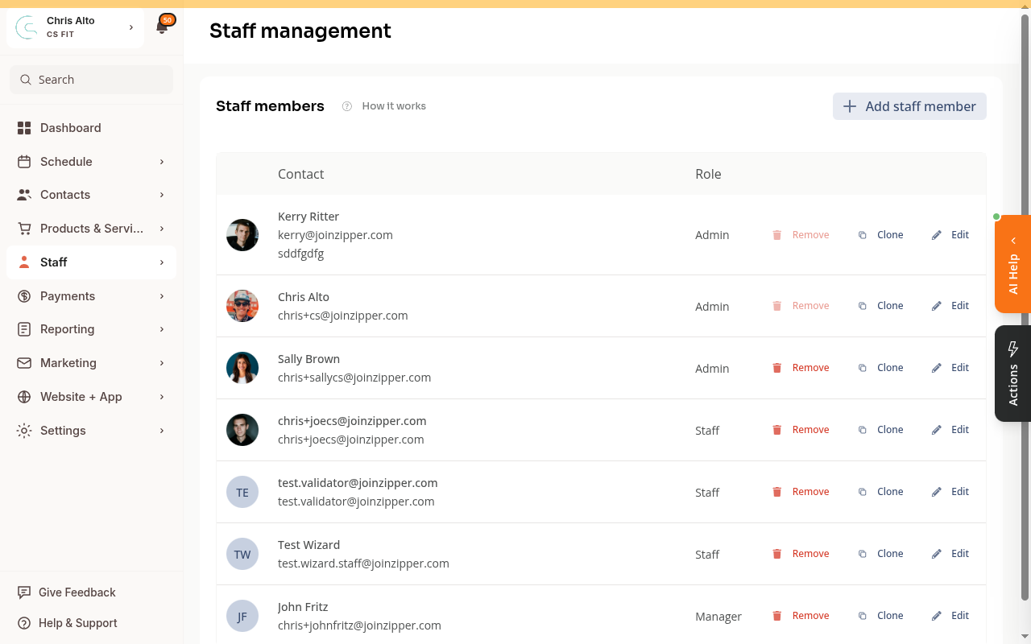Open the How it works link
Screen dimensions: 1031x644
pos(394,106)
